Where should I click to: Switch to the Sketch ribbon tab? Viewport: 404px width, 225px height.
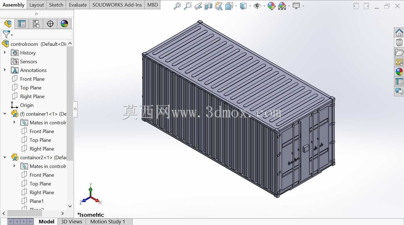(x=56, y=5)
